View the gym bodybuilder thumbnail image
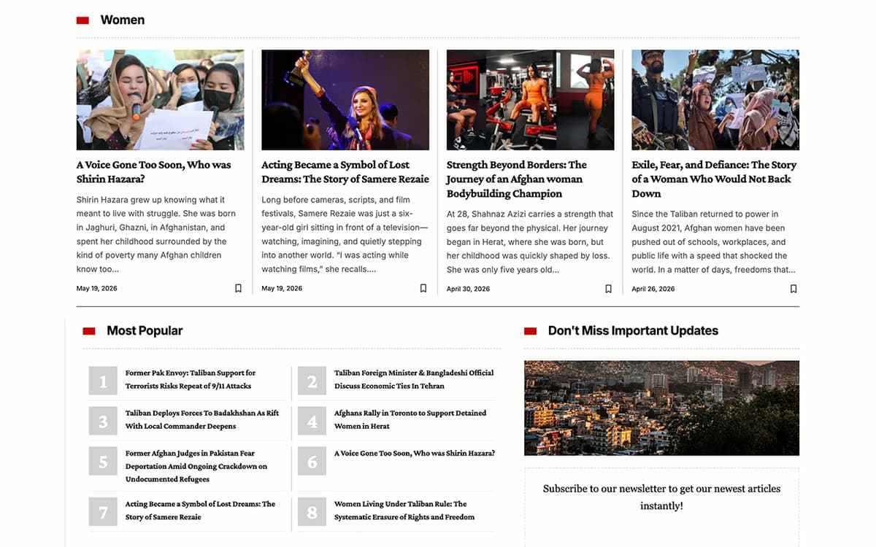 point(531,100)
